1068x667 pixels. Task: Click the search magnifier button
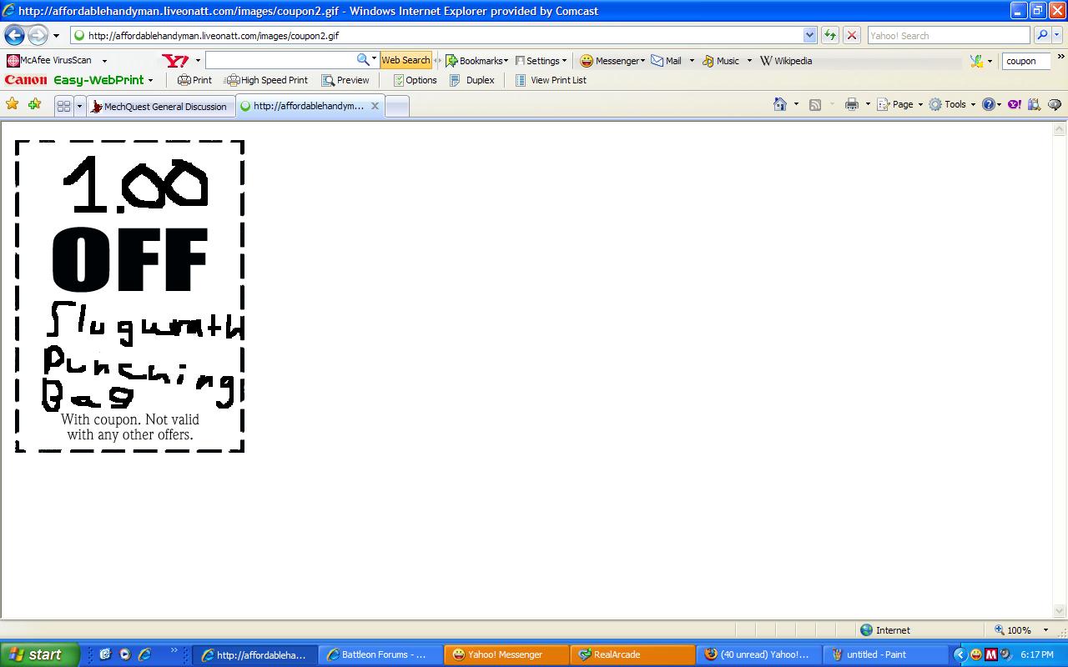point(1042,36)
